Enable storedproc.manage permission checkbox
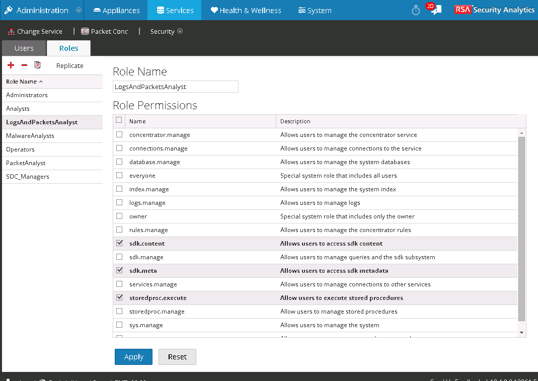The width and height of the screenshot is (538, 381). coord(119,311)
